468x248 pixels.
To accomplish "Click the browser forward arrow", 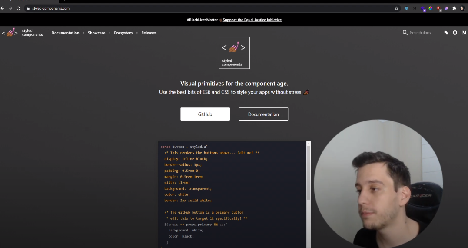I will pyautogui.click(x=10, y=8).
